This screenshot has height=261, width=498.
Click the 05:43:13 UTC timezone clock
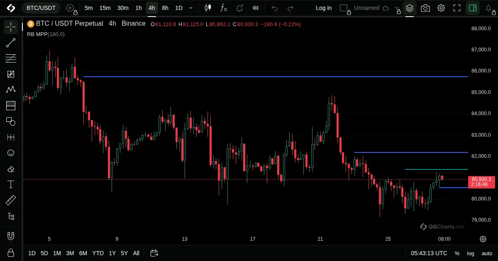429,253
